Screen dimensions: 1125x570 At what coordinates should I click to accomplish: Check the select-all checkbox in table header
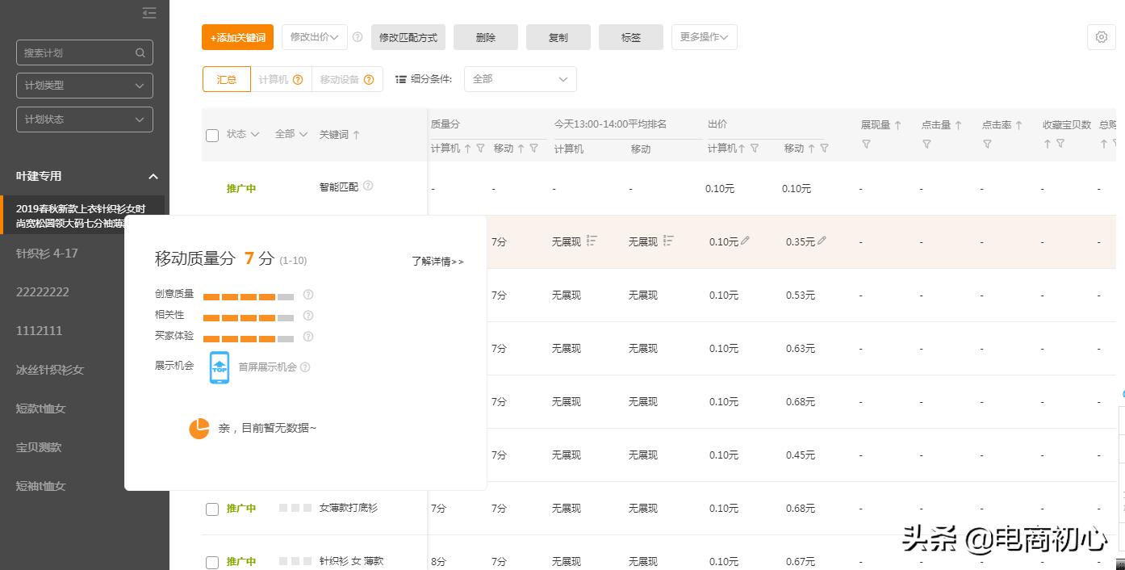pos(212,134)
